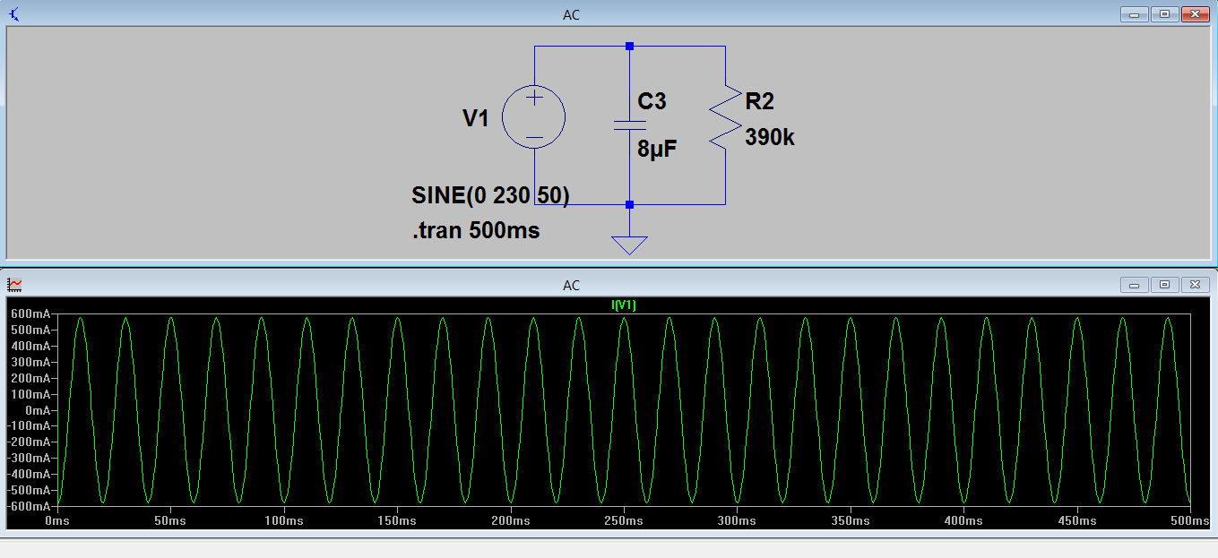The width and height of the screenshot is (1218, 558).
Task: Click the V1 component label
Action: 476,117
